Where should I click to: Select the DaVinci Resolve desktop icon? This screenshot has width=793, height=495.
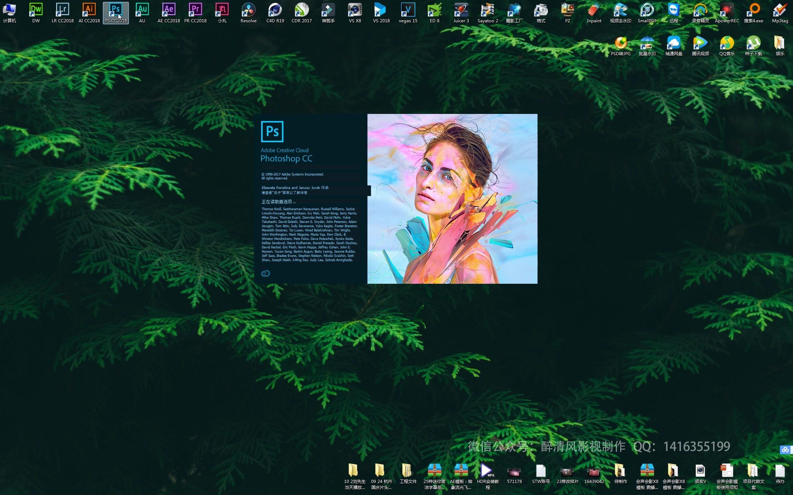click(248, 11)
